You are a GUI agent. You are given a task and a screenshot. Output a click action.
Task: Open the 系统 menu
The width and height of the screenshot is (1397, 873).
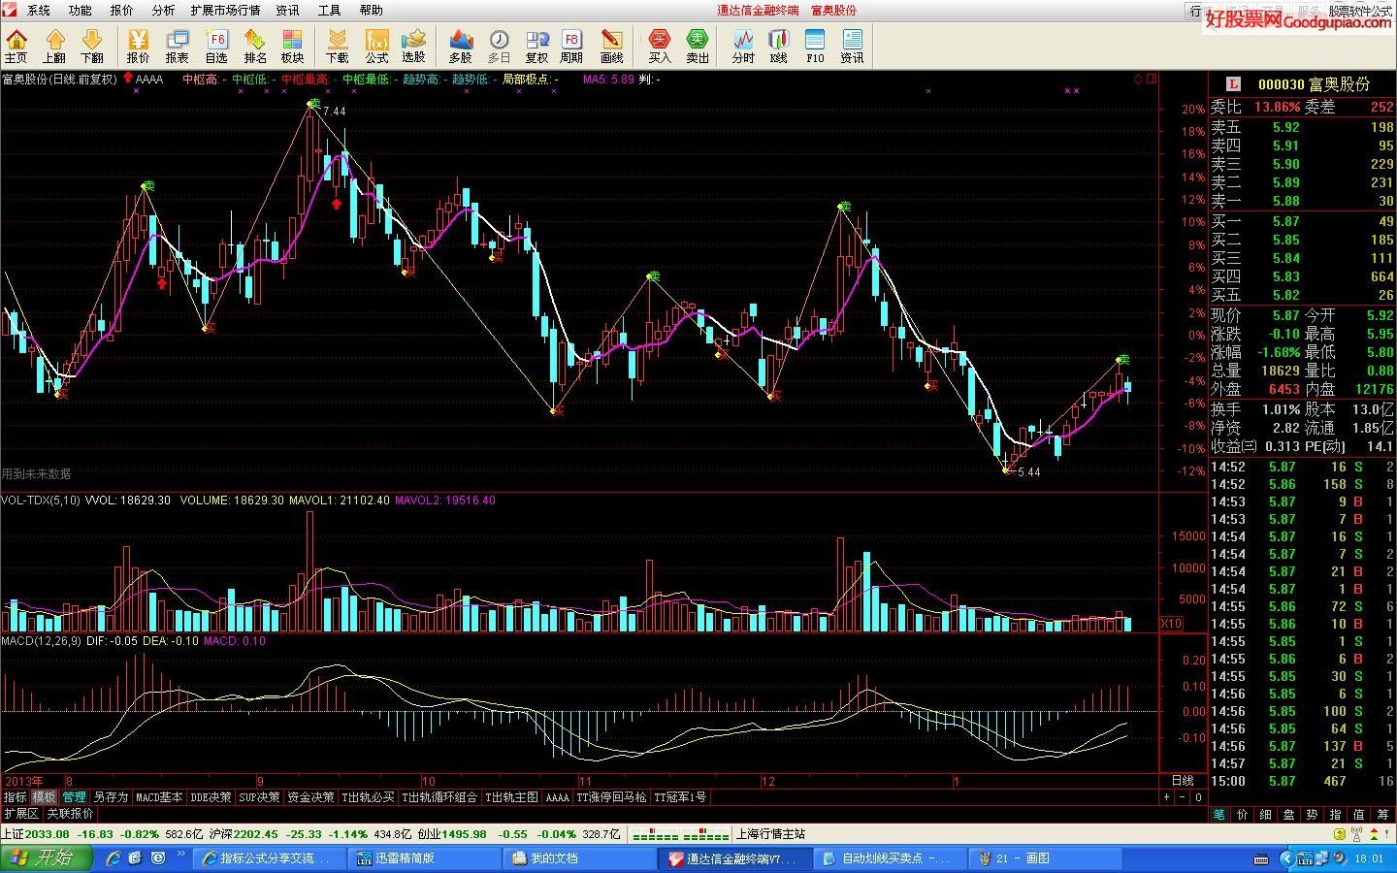click(39, 10)
